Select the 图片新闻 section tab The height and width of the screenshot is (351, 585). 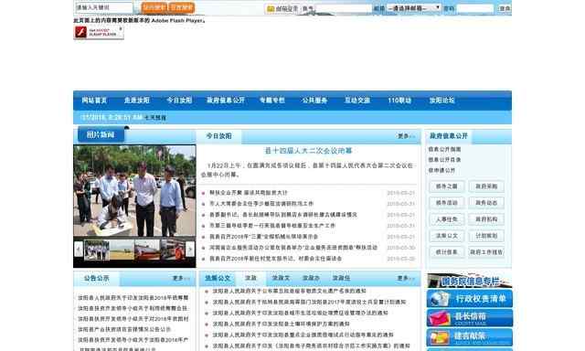pos(101,134)
